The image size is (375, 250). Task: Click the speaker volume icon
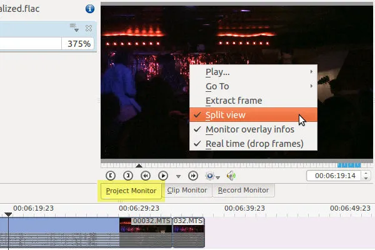click(x=231, y=176)
